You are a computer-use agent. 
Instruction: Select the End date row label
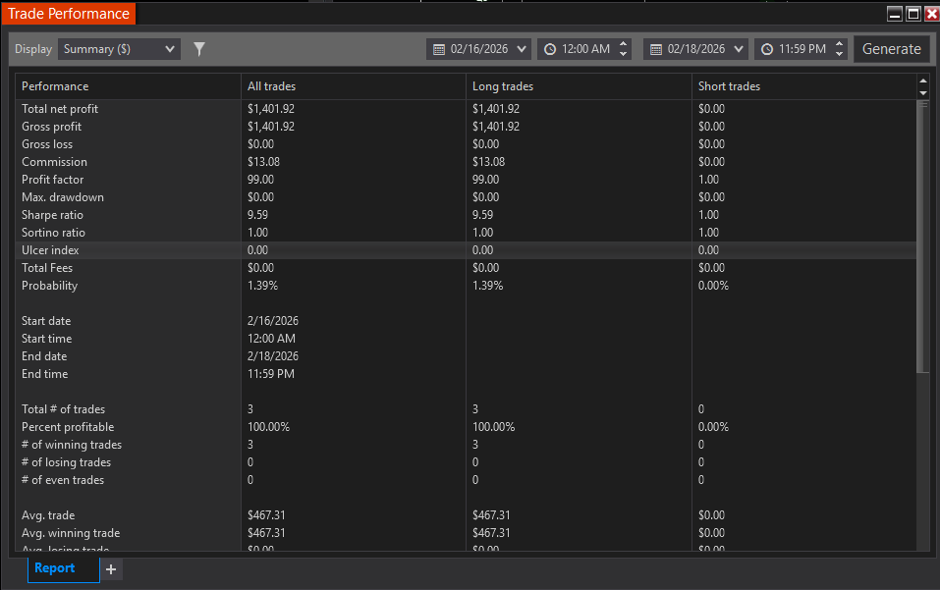[44, 356]
